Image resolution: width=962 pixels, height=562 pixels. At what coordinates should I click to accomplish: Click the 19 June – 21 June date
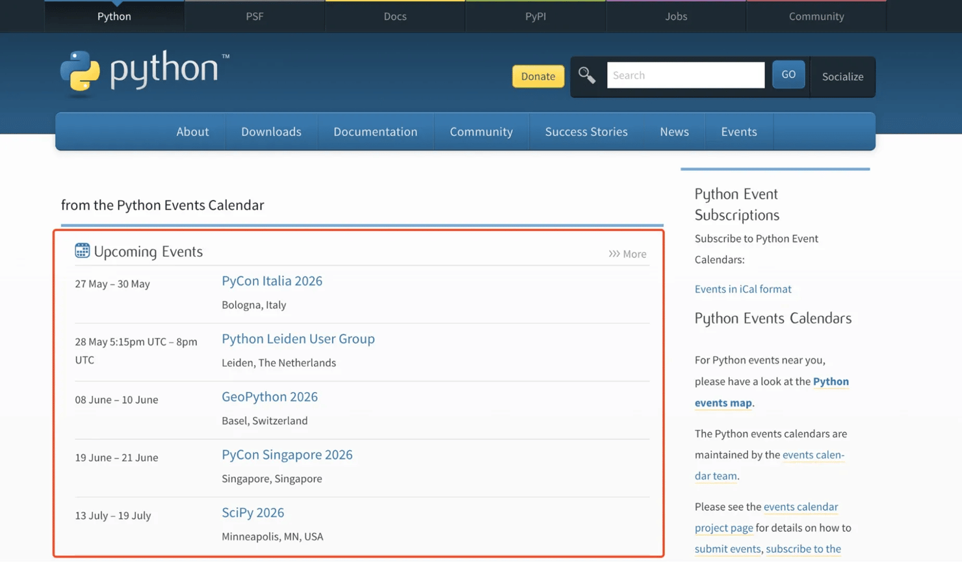116,457
